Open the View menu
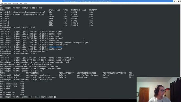This screenshot has height=102, width=181. point(10,3)
